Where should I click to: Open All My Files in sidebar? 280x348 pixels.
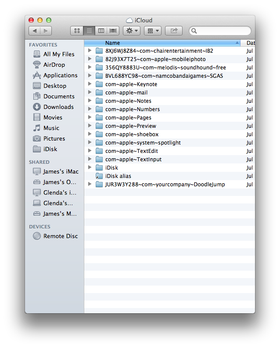[x=54, y=54]
